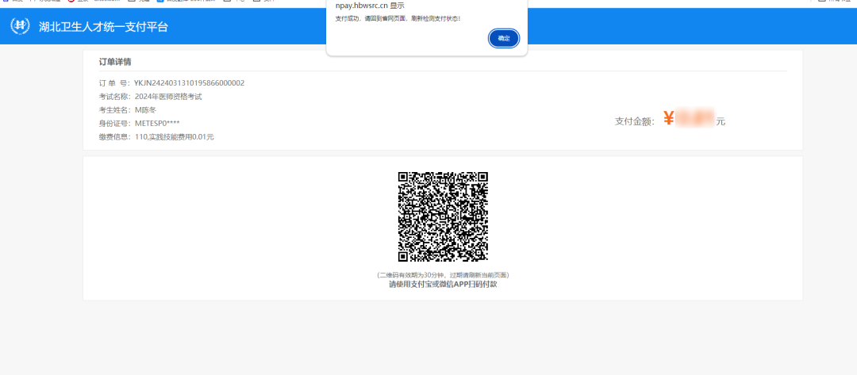This screenshot has height=375, width=857.
Task: Click the orange ¥ currency symbol
Action: click(x=668, y=119)
